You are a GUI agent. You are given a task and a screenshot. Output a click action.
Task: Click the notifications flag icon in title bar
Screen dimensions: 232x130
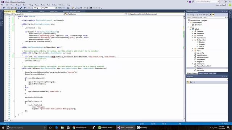(x=188, y=1)
